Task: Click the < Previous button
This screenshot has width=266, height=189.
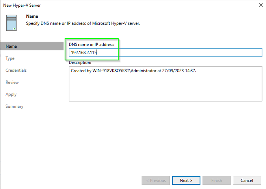Action: (x=156, y=180)
